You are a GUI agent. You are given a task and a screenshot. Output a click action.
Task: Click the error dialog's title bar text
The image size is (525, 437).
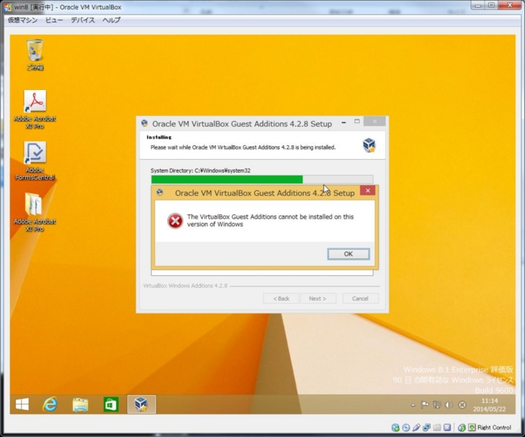tap(265, 193)
